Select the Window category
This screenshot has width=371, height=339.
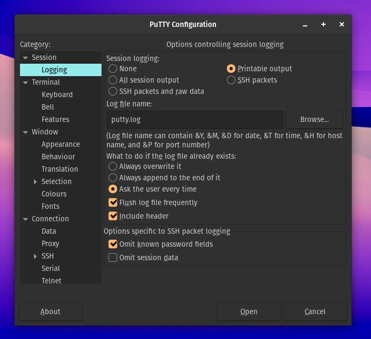[x=45, y=132]
